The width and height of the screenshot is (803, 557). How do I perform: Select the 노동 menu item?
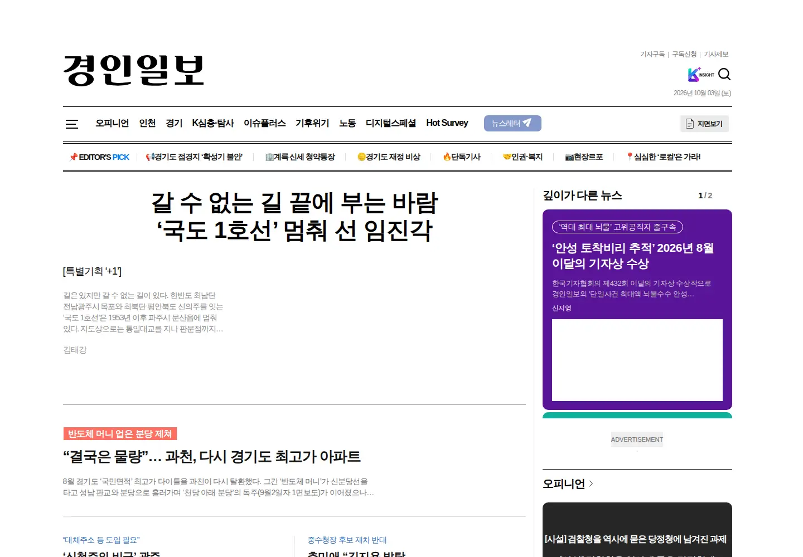point(347,123)
